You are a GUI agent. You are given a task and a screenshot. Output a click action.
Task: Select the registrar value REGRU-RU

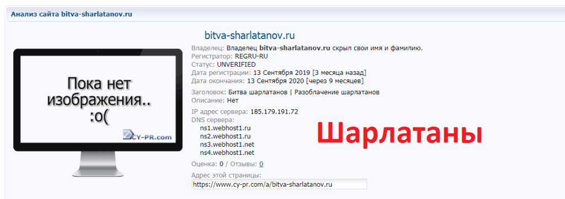(x=252, y=56)
